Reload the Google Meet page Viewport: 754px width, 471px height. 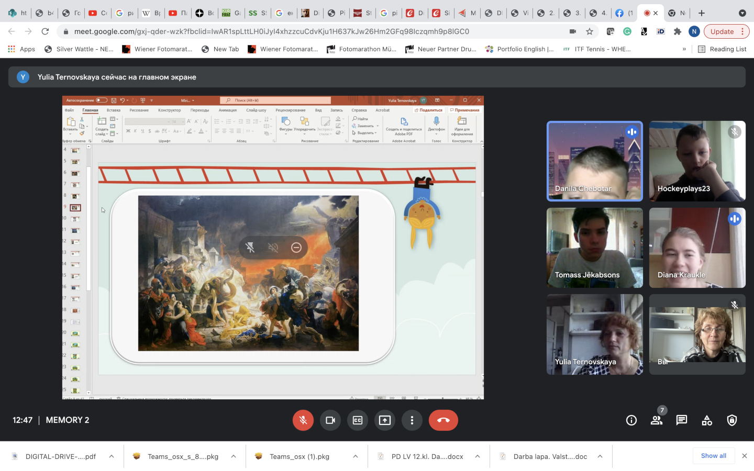(45, 31)
